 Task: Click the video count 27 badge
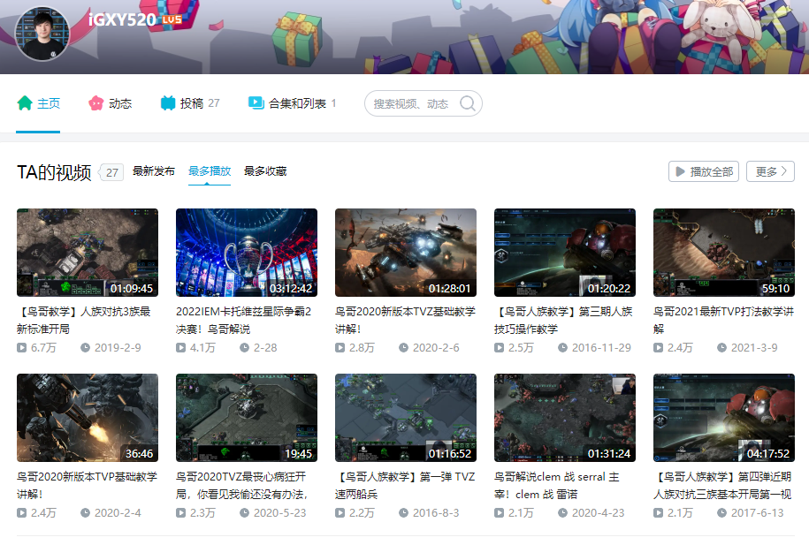click(112, 172)
